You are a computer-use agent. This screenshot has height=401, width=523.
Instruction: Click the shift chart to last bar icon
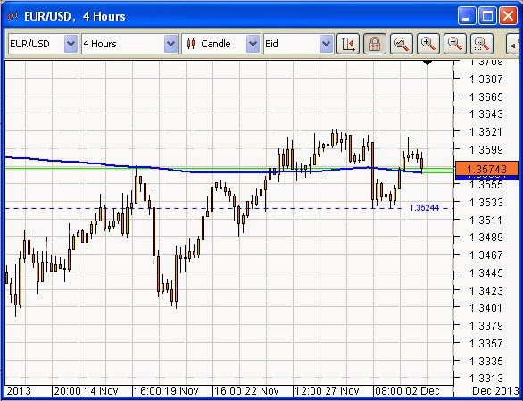click(x=348, y=44)
